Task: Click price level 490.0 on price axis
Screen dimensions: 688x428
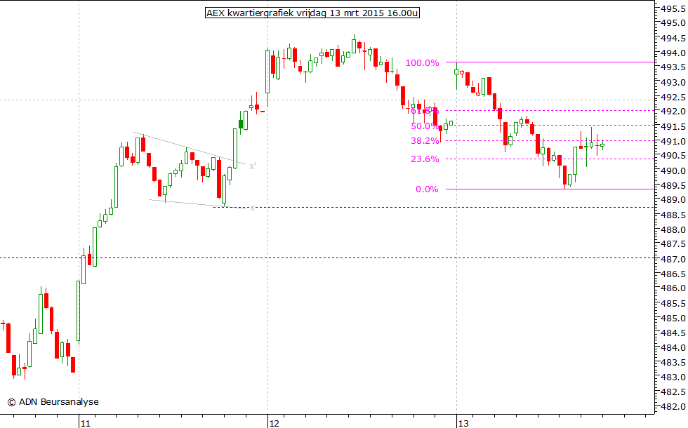Action: point(673,170)
